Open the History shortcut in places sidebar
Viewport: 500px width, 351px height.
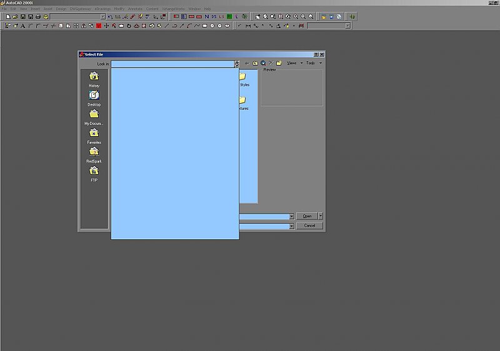94,77
